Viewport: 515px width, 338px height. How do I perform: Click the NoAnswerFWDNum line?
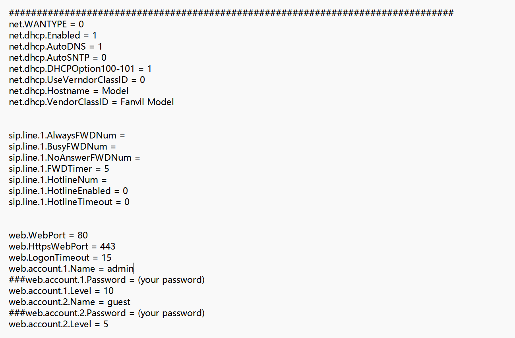pos(74,157)
